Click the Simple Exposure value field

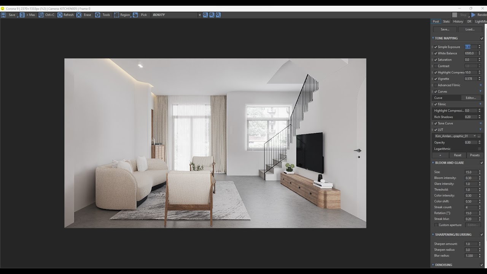pyautogui.click(x=471, y=47)
